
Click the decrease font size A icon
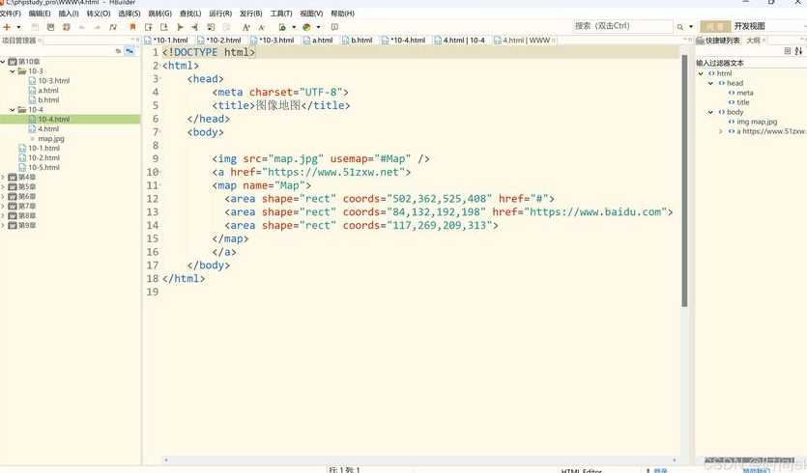click(x=262, y=27)
